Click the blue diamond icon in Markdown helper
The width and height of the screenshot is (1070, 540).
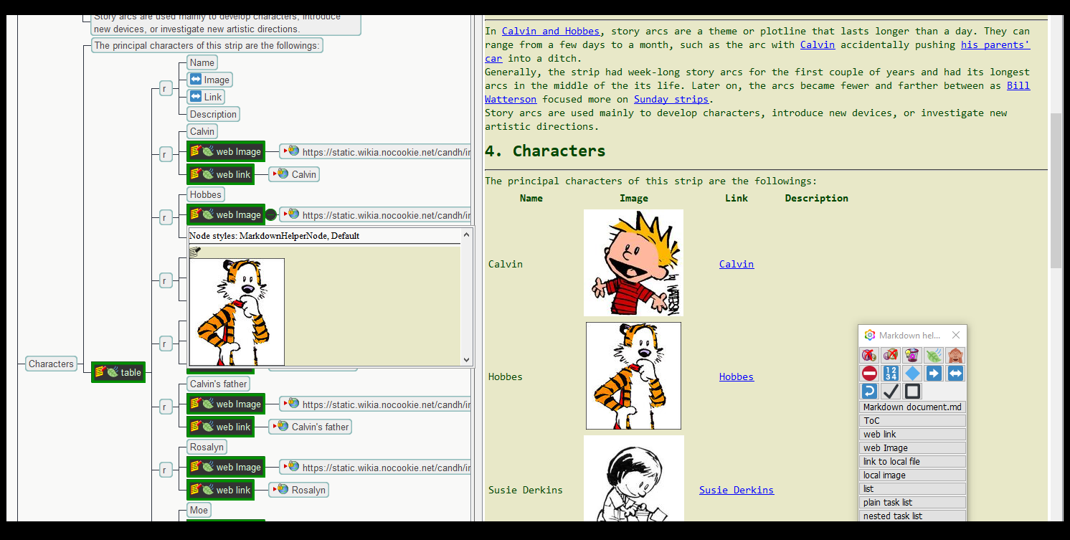click(x=912, y=373)
